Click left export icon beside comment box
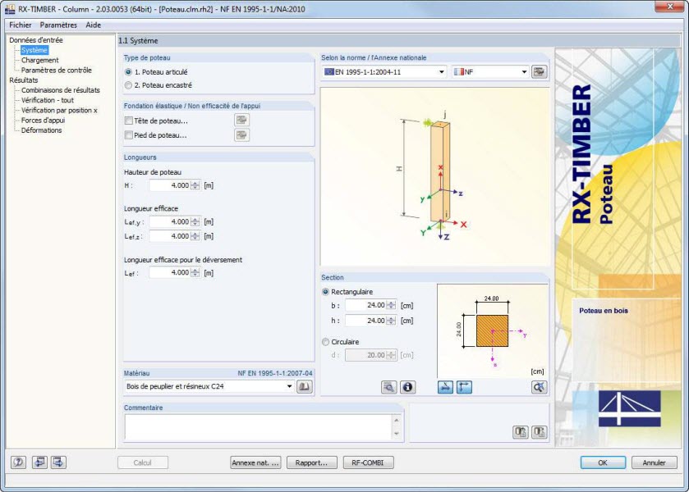This screenshot has height=492, width=689. (521, 432)
